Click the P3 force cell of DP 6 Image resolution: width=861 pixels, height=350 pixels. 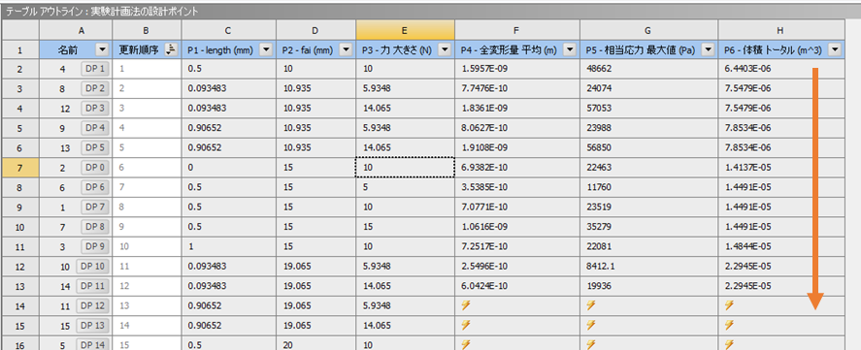pos(405,187)
